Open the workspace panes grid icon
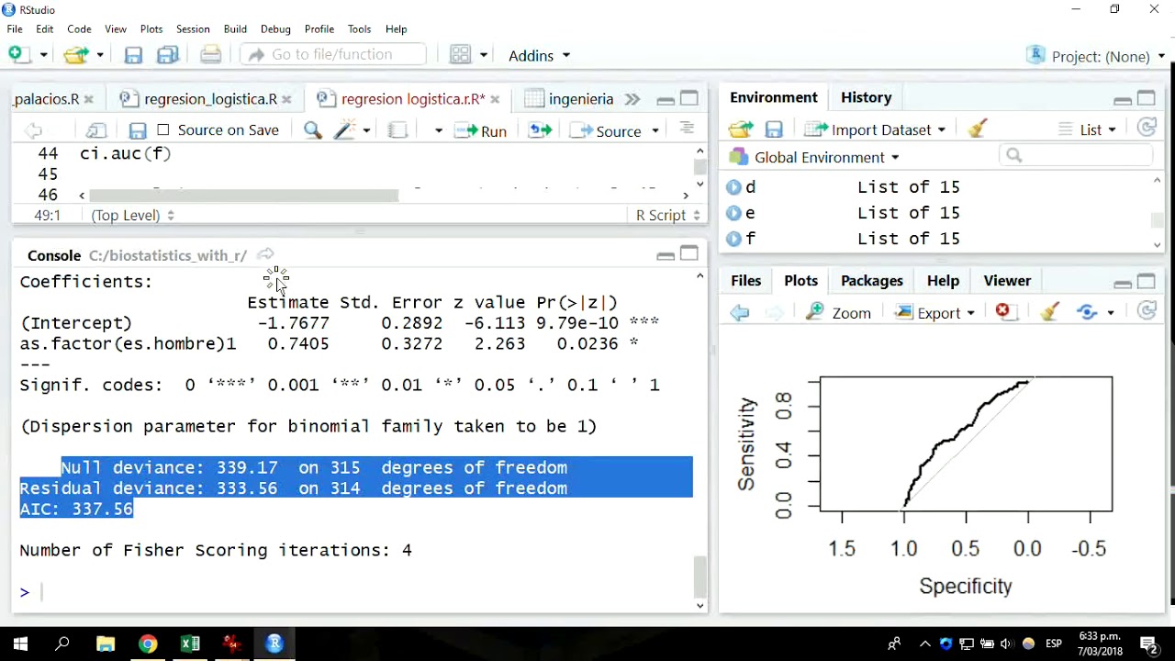This screenshot has height=661, width=1175. (x=461, y=55)
